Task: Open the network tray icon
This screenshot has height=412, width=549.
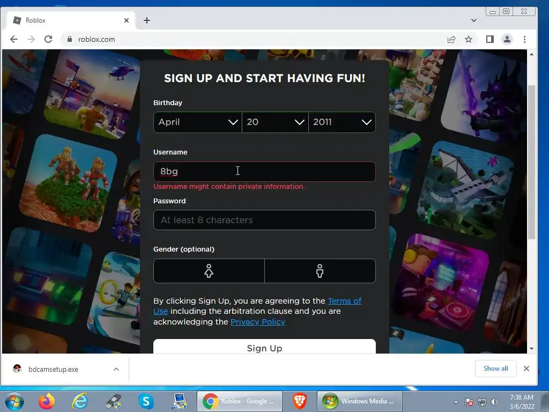Action: pos(482,402)
